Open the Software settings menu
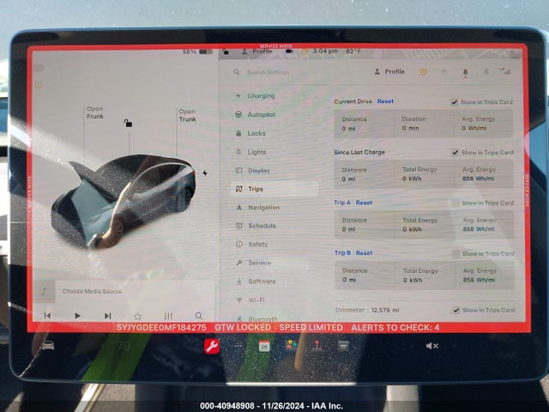This screenshot has width=549, height=412. 256,282
